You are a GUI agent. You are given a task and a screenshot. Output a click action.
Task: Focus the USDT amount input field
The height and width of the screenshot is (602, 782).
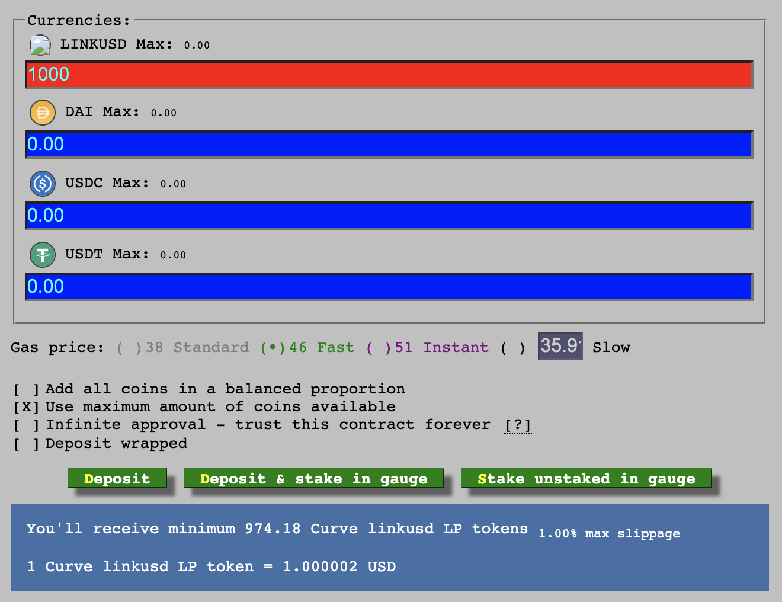(389, 287)
